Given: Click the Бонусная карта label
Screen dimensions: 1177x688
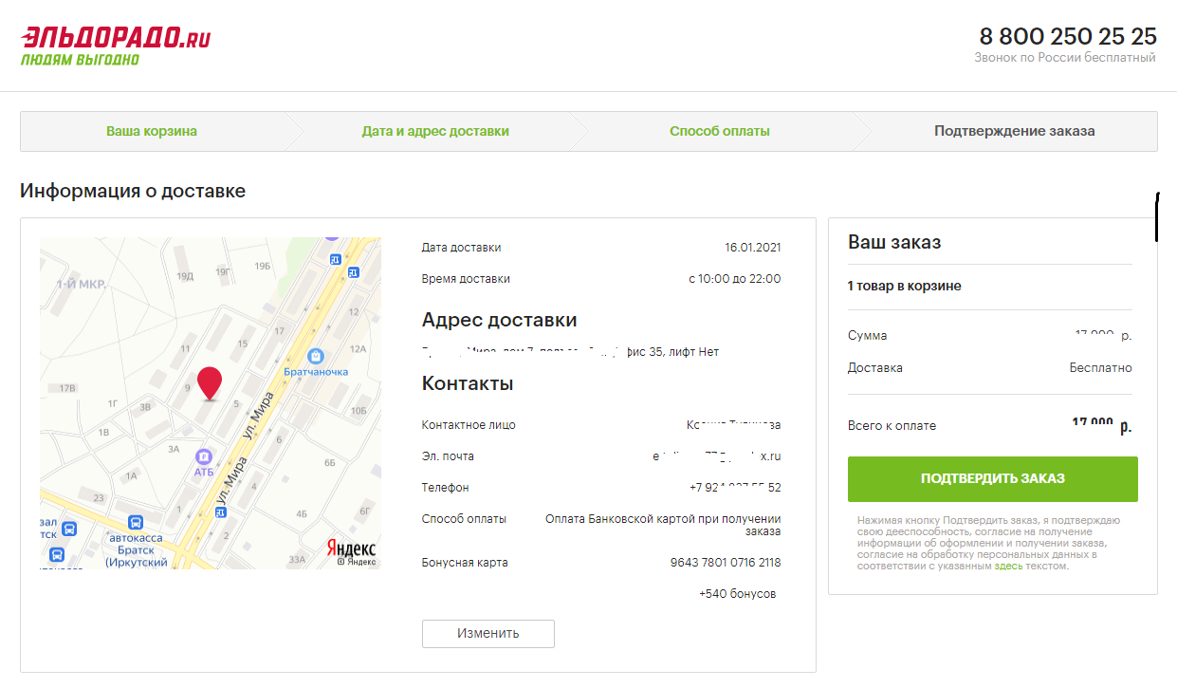Looking at the screenshot, I should tap(465, 563).
